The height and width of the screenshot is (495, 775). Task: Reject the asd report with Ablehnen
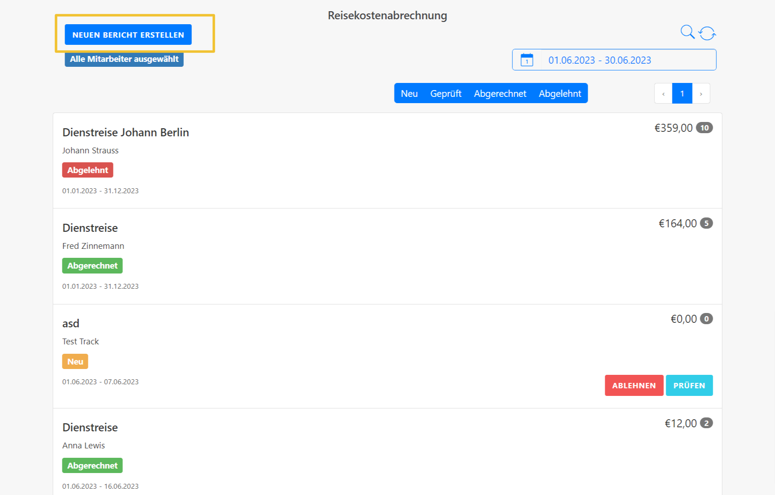634,386
